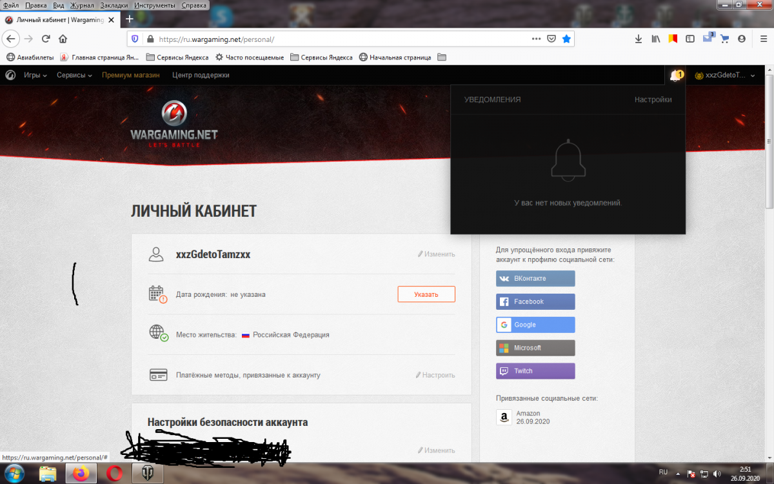Open the Firefox library icon
The height and width of the screenshot is (484, 774).
(x=656, y=39)
